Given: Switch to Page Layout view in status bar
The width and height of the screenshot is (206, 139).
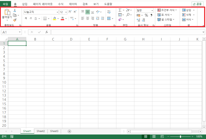Looking at the screenshot, I should [154, 136].
